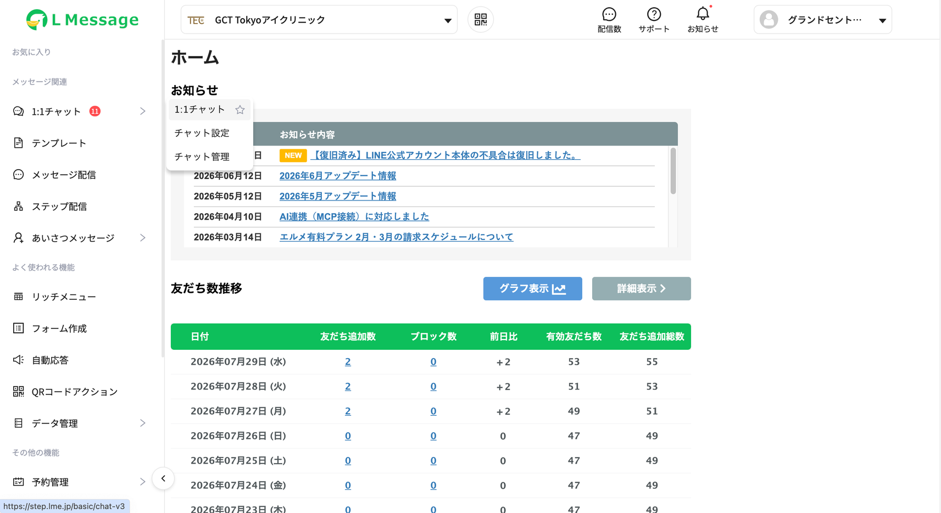
Task: Click the 自動応答 megaphone icon
Action: [18, 360]
